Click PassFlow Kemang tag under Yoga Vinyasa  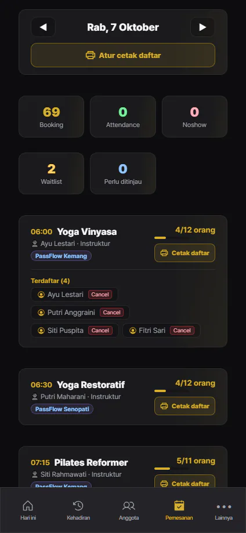62,256
